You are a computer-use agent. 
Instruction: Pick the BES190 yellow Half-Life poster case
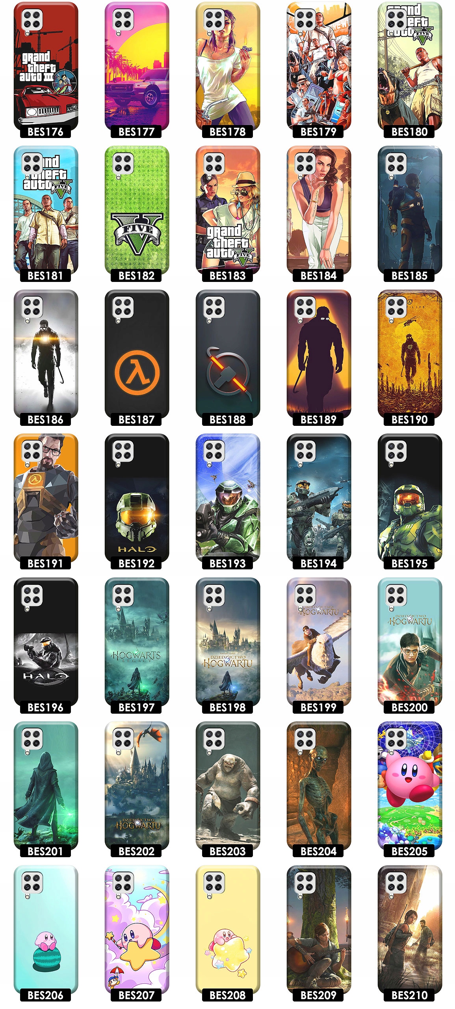[x=410, y=354]
